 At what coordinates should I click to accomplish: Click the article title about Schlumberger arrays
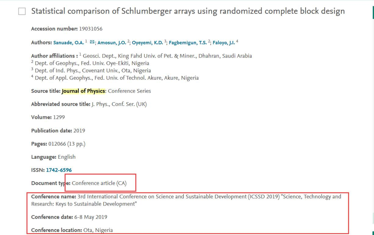pos(188,11)
